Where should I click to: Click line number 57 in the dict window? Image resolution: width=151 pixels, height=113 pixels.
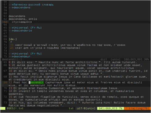(x=5, y=5)
